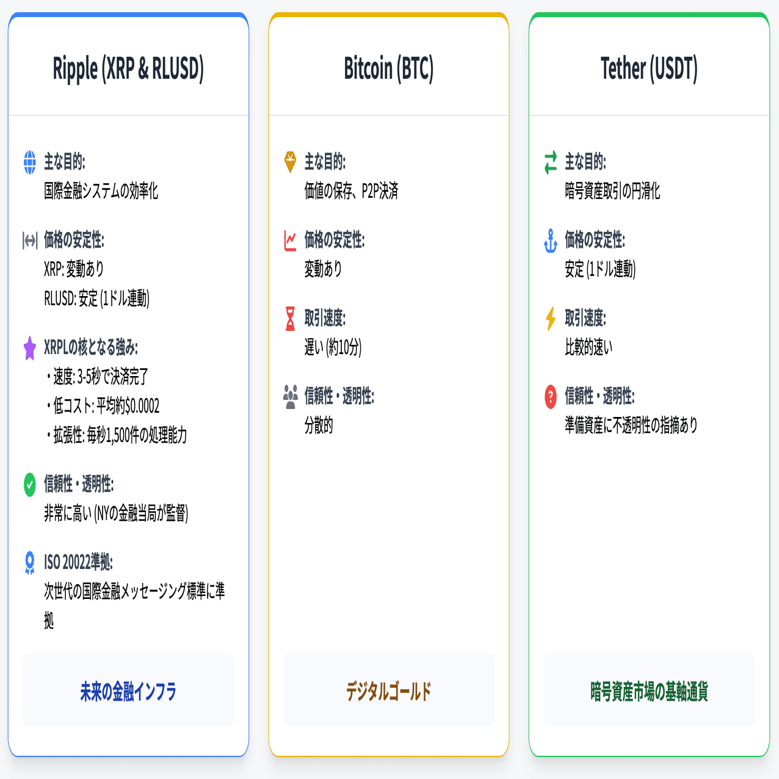This screenshot has height=779, width=779.
Task: Select the anchor icon next to Tether's 価格の安定性
Action: click(550, 240)
